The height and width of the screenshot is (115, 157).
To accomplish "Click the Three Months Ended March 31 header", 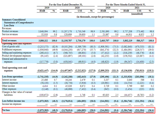I will [x=126, y=5].
